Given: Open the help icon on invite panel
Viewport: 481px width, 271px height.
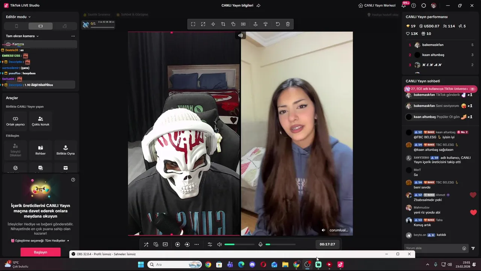Looking at the screenshot, I should point(73,180).
